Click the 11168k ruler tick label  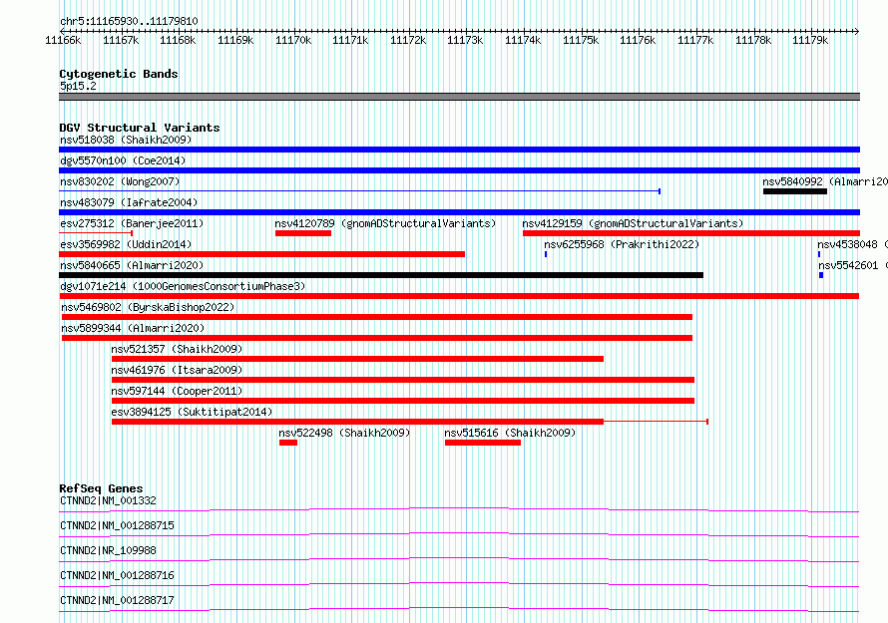[x=178, y=40]
